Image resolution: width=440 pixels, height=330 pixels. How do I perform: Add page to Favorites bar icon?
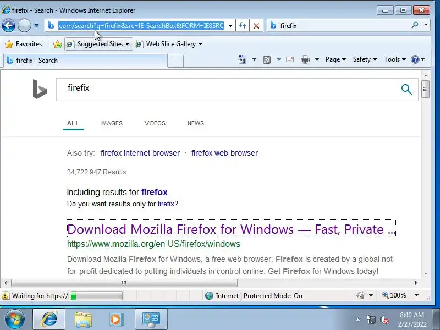coord(58,45)
